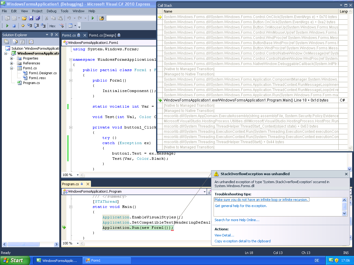Collapse the Form1.cs tree node
This screenshot has width=354, height=265.
tap(11, 68)
